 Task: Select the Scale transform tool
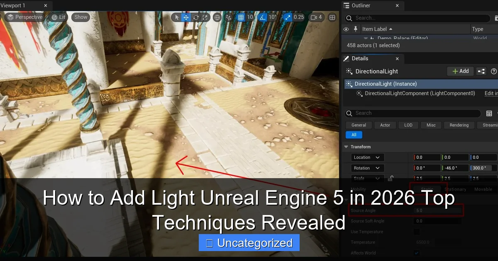[x=205, y=17]
